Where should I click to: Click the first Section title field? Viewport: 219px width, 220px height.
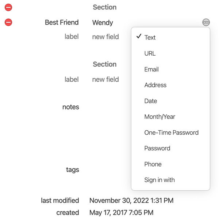(x=104, y=7)
